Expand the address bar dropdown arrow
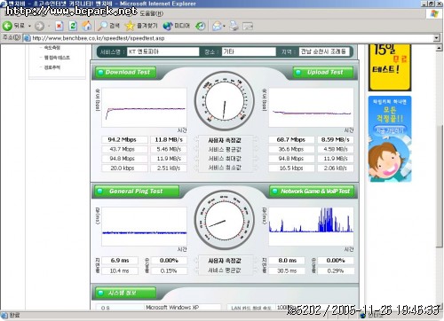The width and height of the screenshot is (444, 321). tap(437, 38)
